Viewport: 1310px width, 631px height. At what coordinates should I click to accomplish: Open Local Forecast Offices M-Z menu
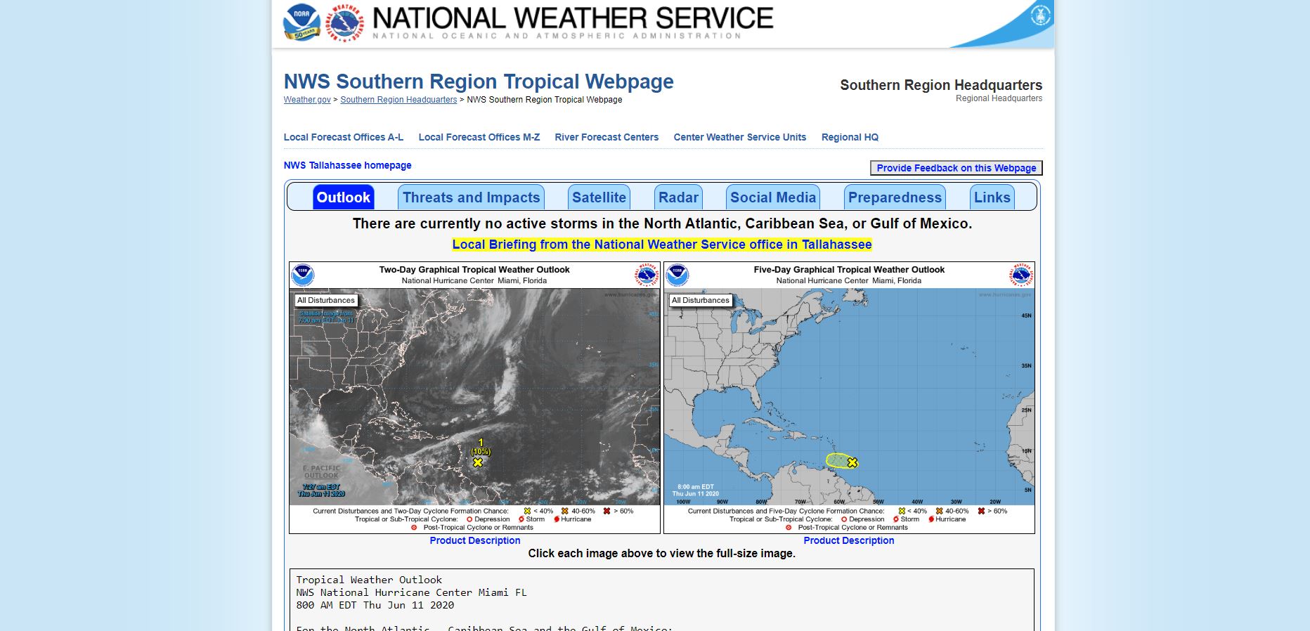click(x=479, y=137)
